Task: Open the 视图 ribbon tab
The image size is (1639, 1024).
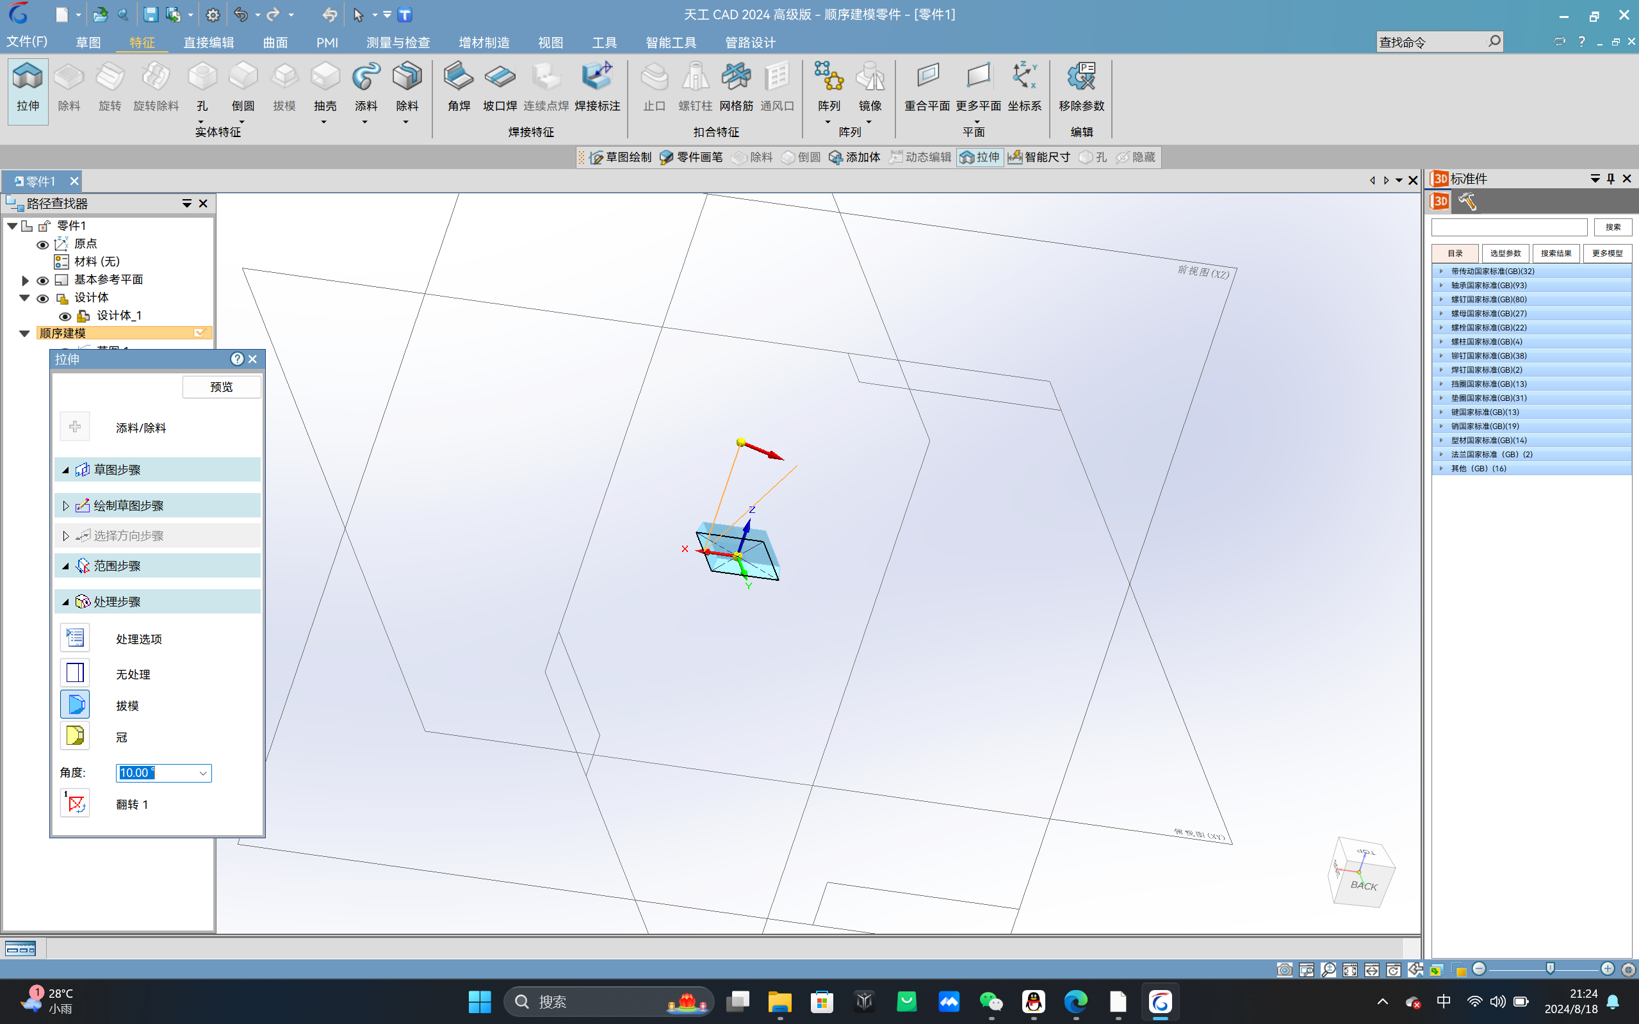Action: point(551,42)
